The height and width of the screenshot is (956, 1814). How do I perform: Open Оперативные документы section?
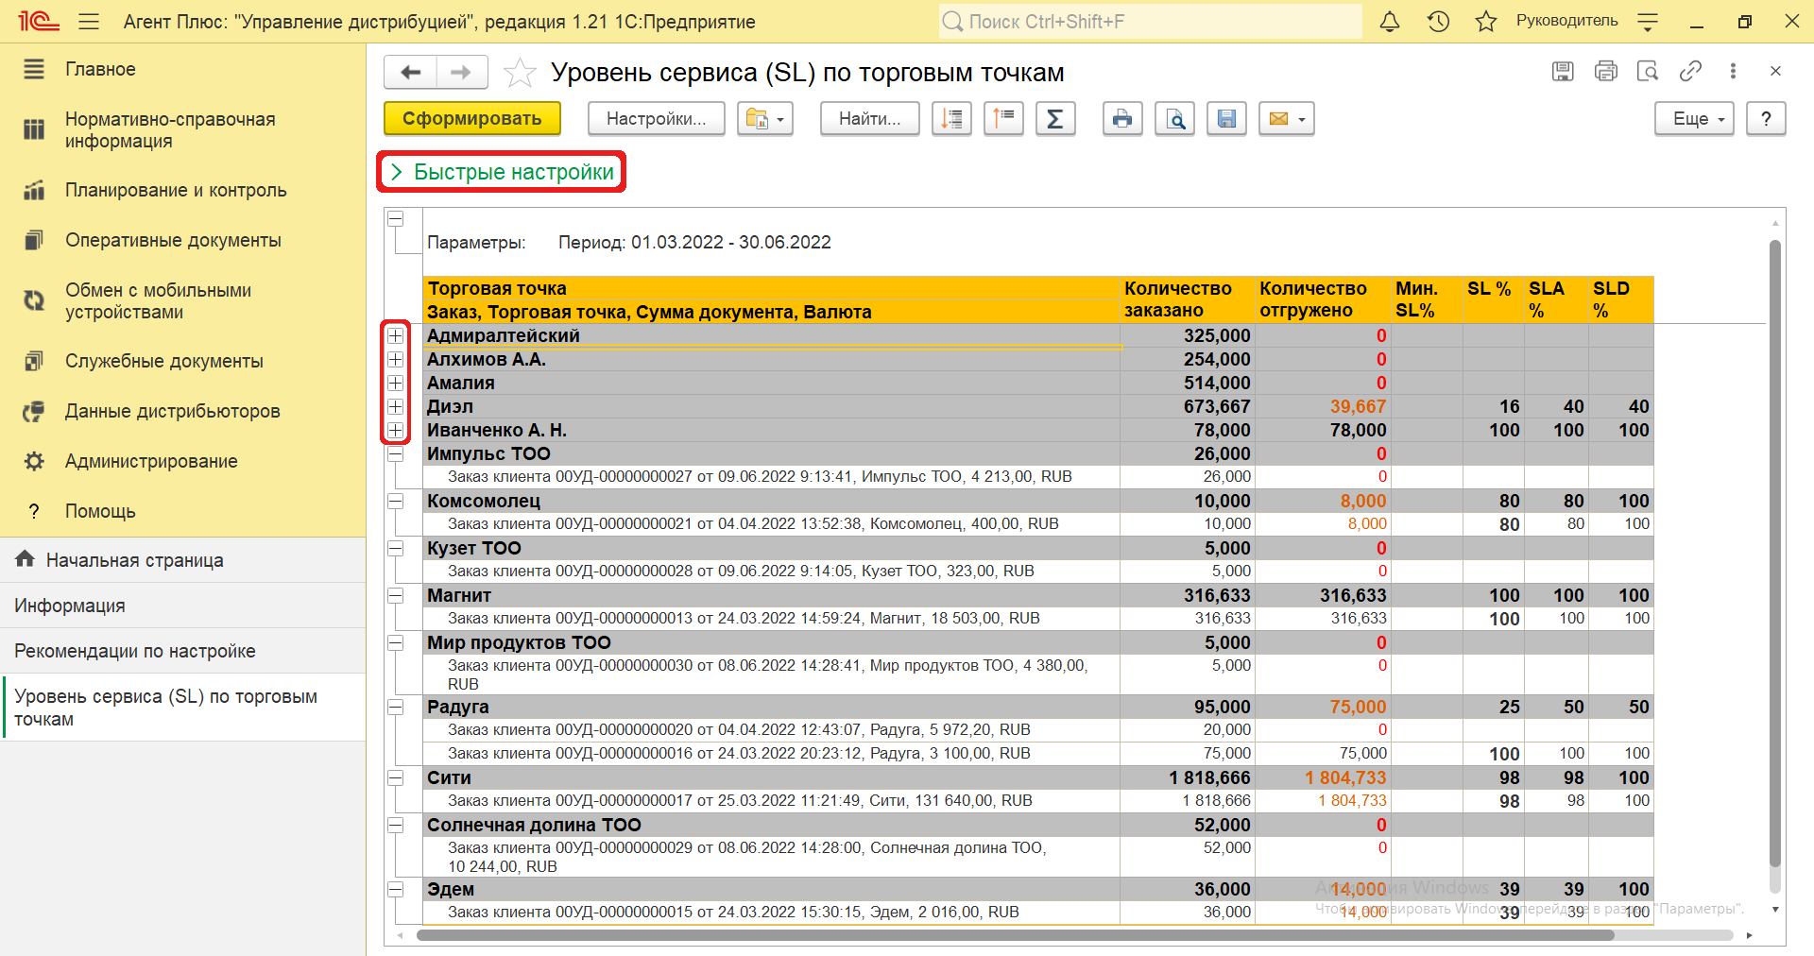point(182,240)
